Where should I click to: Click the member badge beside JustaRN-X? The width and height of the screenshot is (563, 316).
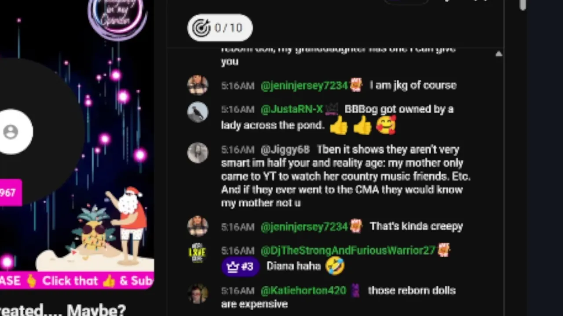[332, 109]
